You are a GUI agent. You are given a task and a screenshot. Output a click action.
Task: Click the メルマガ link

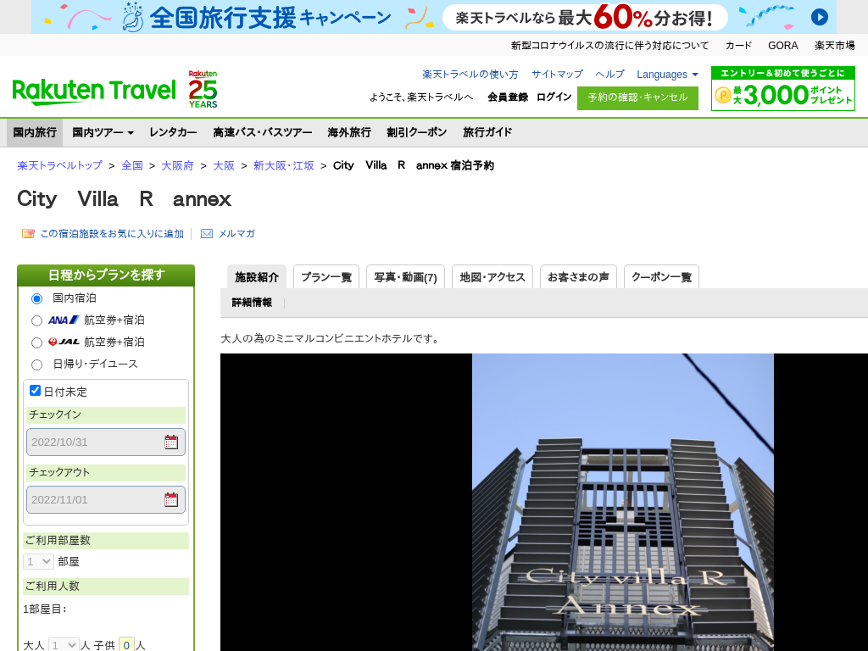point(236,234)
